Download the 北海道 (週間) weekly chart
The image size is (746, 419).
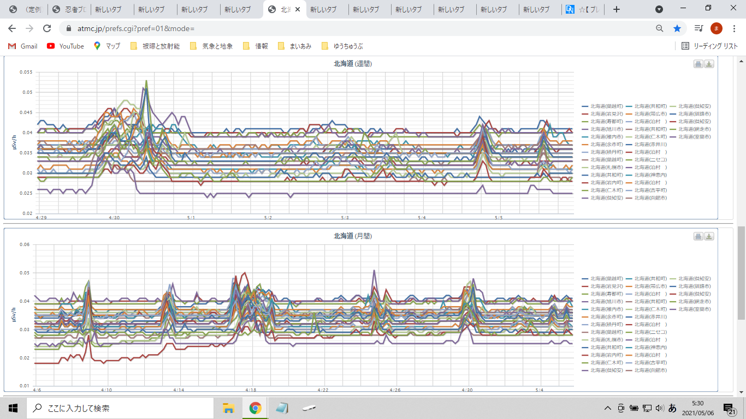[x=709, y=64]
